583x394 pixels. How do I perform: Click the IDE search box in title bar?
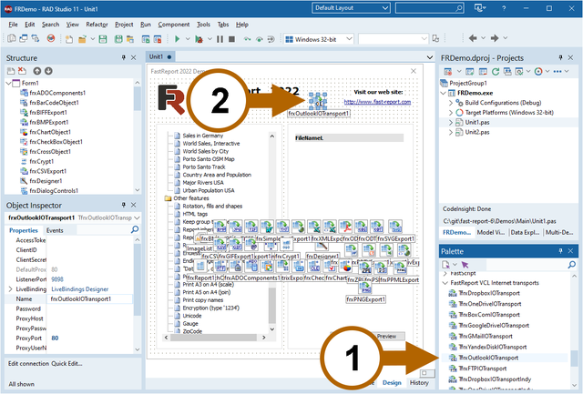click(429, 8)
